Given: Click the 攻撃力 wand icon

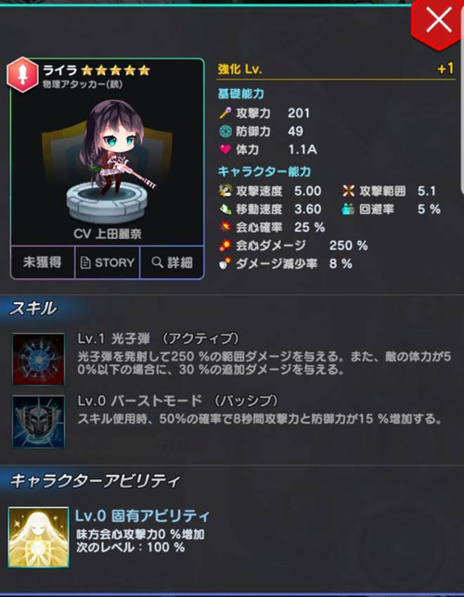Looking at the screenshot, I should 226,113.
